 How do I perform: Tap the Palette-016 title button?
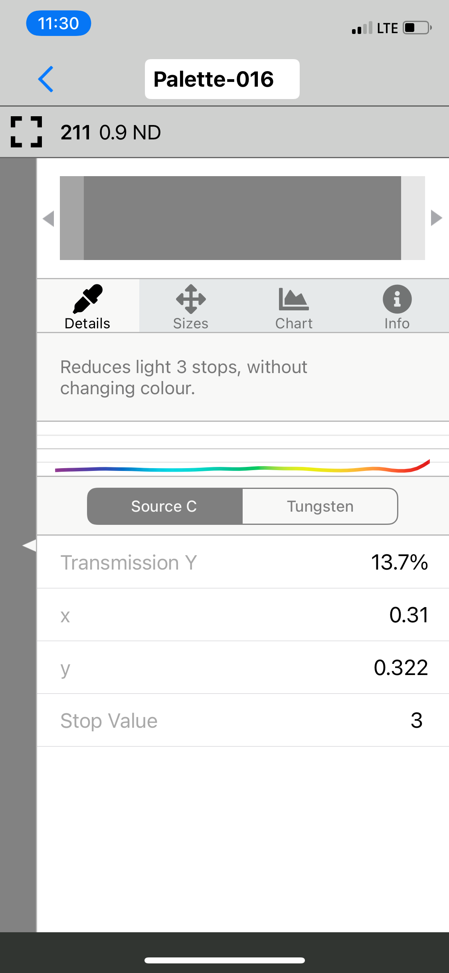coord(222,79)
